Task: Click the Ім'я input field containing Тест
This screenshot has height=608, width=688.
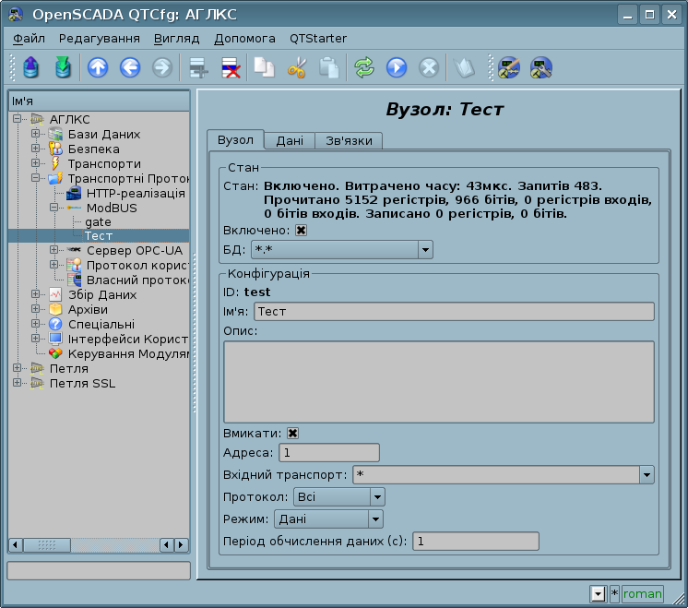Action: coord(454,312)
